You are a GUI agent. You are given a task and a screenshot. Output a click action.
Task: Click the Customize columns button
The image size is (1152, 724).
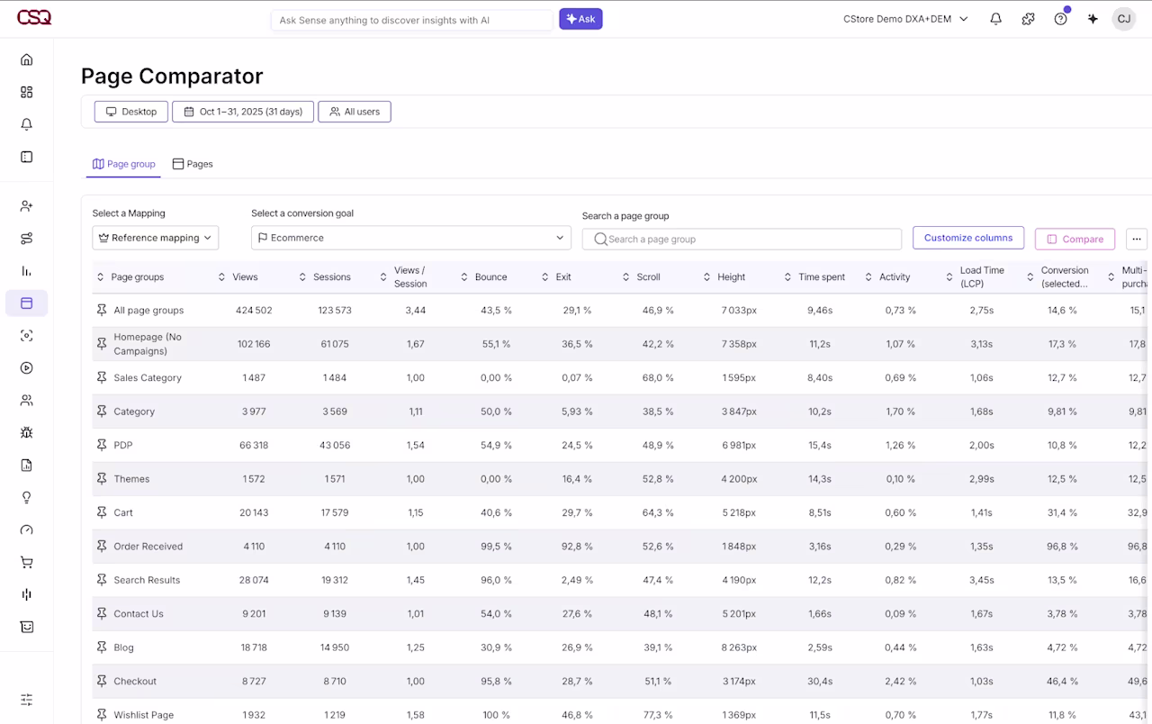[968, 238]
